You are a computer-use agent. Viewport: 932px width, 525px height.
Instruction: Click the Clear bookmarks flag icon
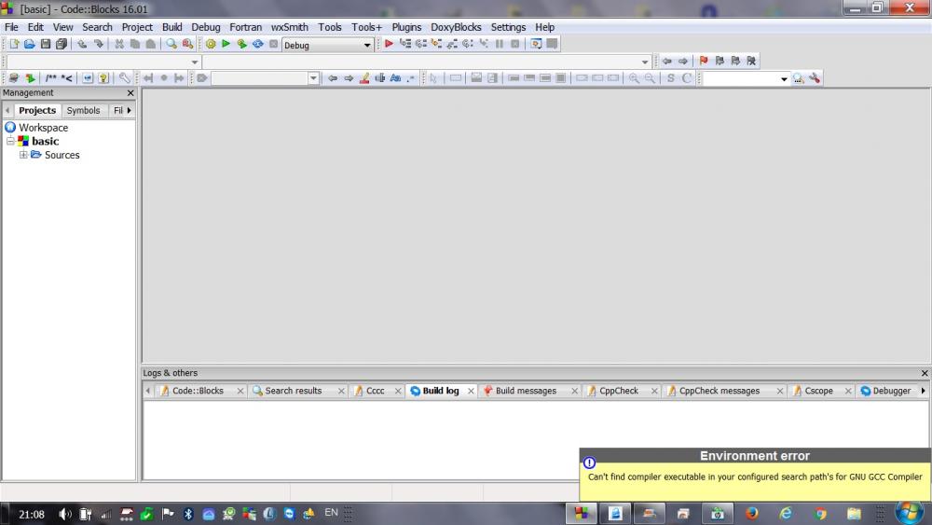(751, 61)
